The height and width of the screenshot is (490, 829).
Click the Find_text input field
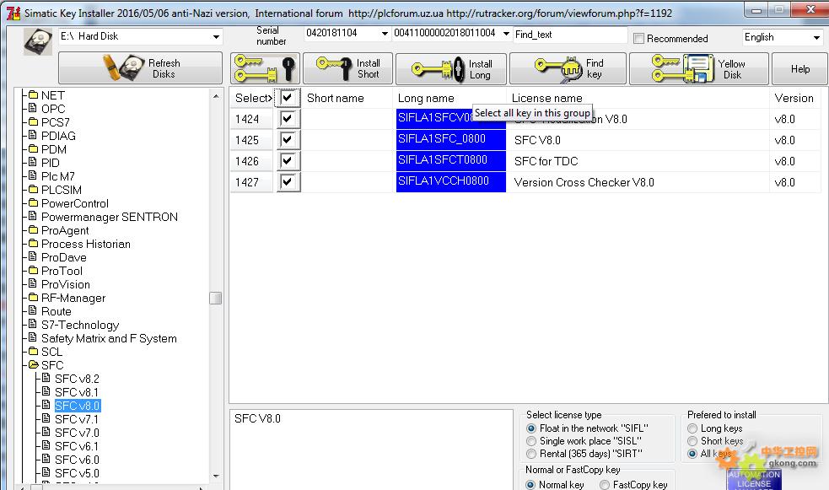[570, 35]
